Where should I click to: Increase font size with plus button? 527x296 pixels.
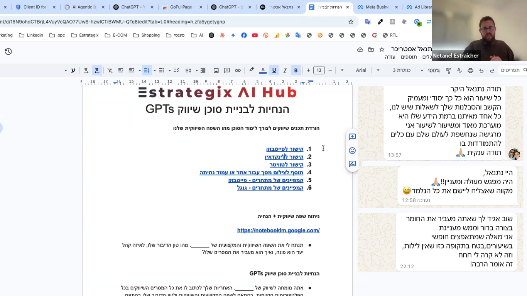308,70
